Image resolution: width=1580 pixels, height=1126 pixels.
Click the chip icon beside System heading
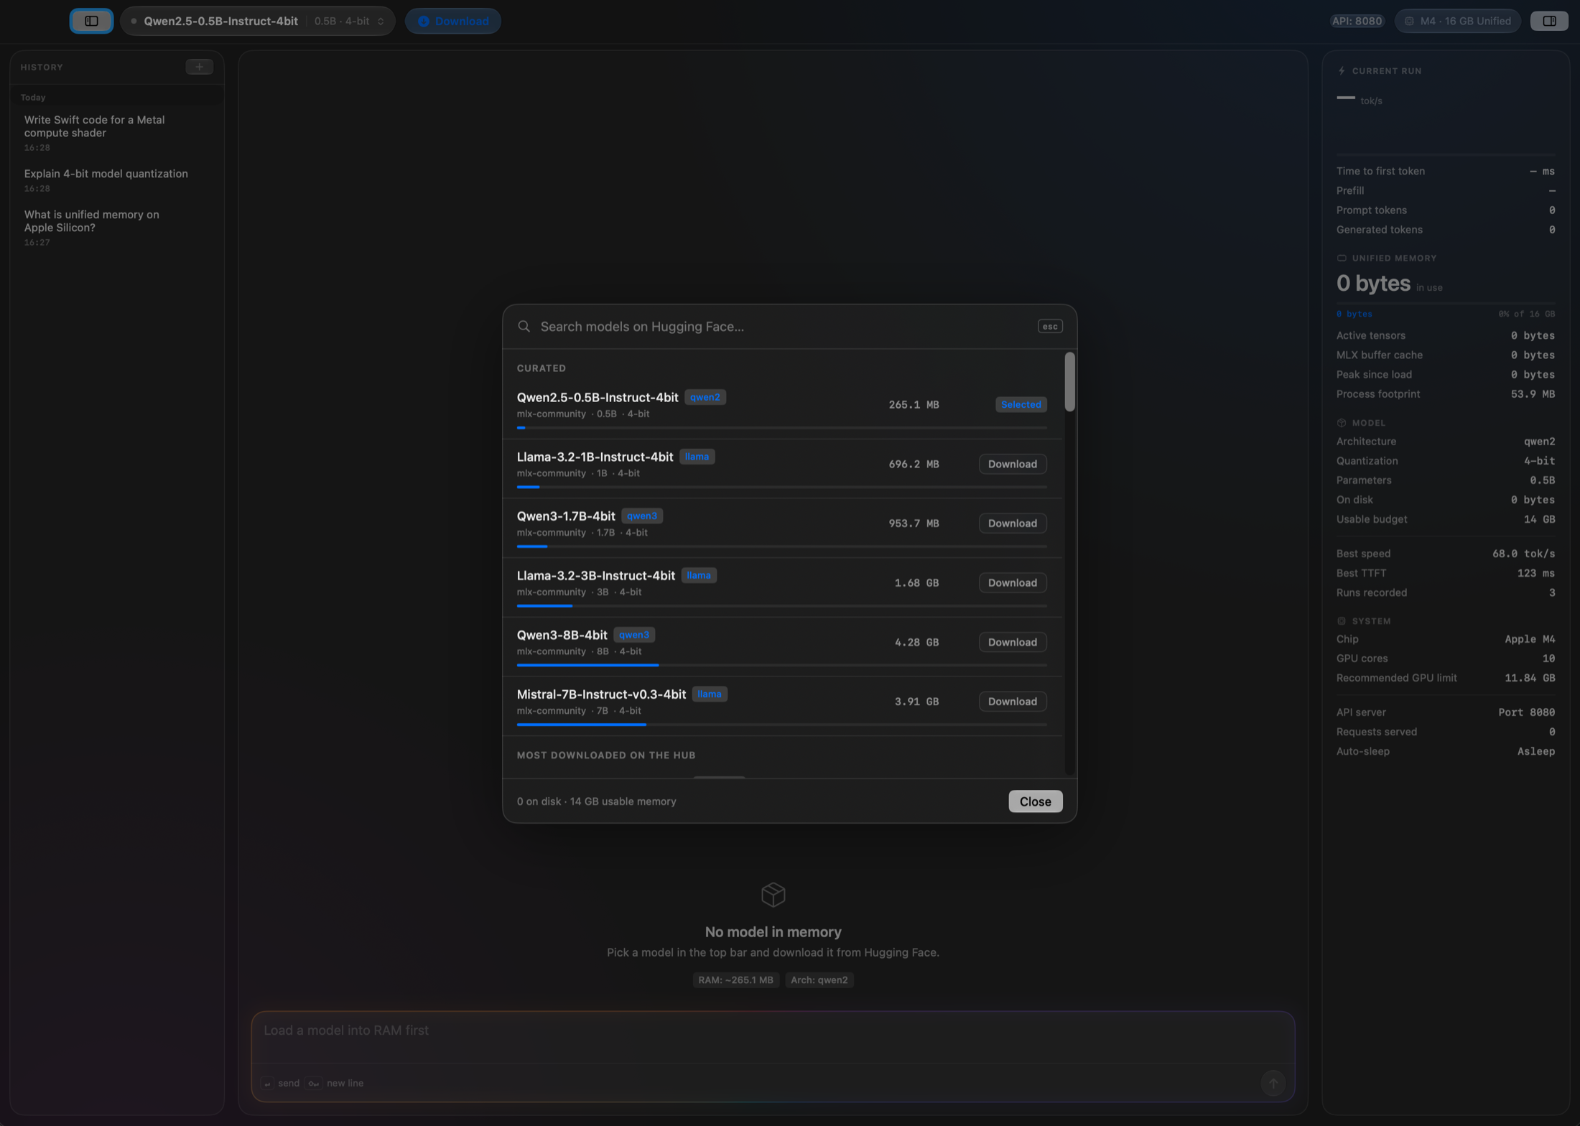[1341, 621]
